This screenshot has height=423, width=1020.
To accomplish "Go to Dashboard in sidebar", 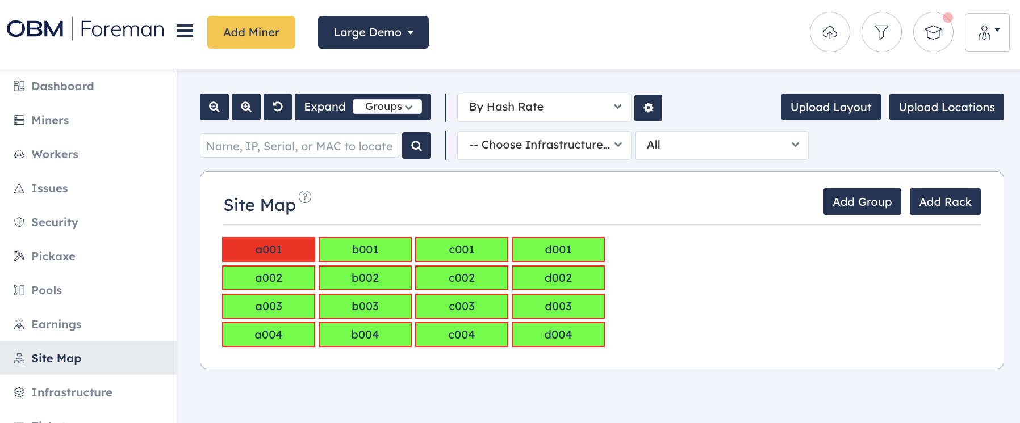I will click(88, 86).
